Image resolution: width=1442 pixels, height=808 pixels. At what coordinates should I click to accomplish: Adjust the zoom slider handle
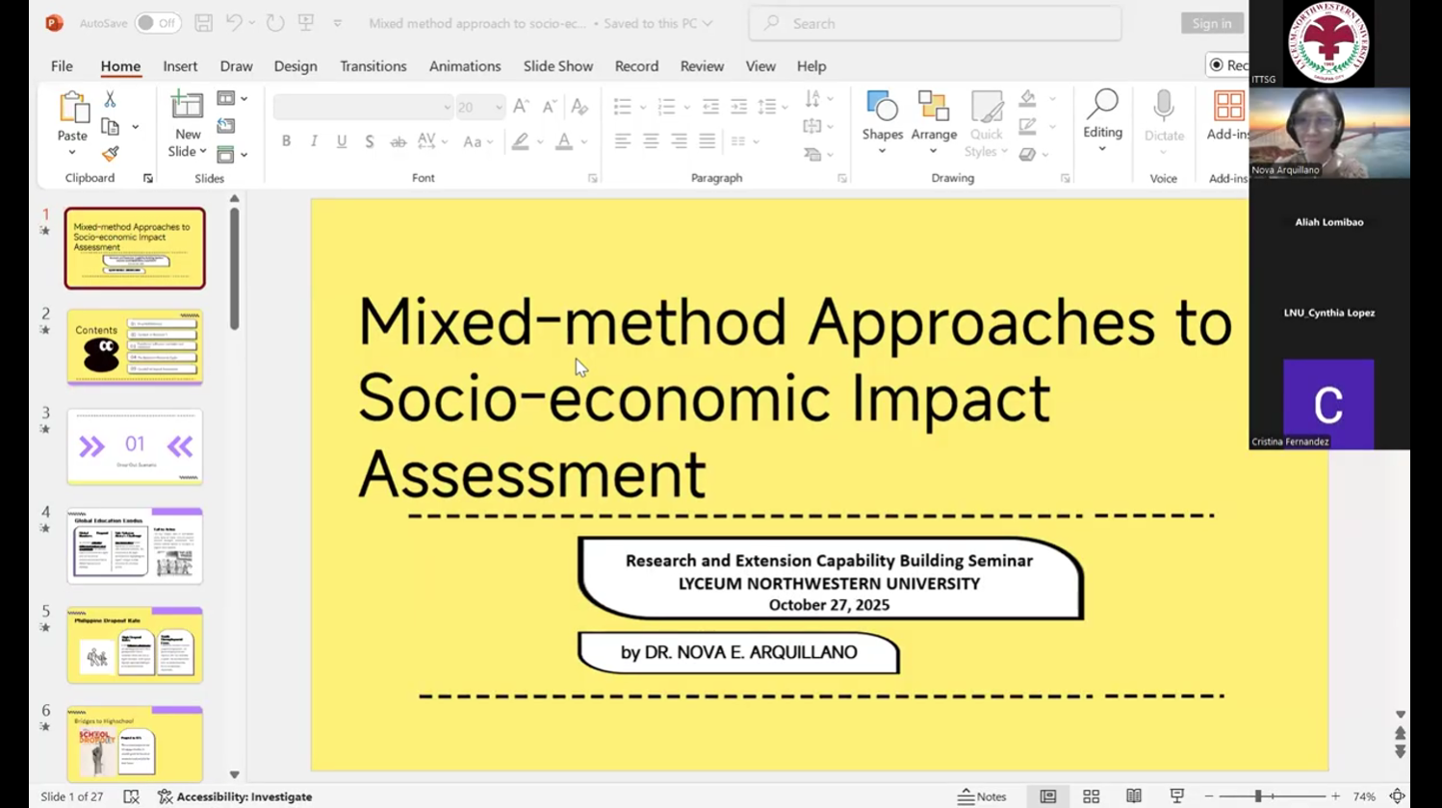(x=1257, y=796)
